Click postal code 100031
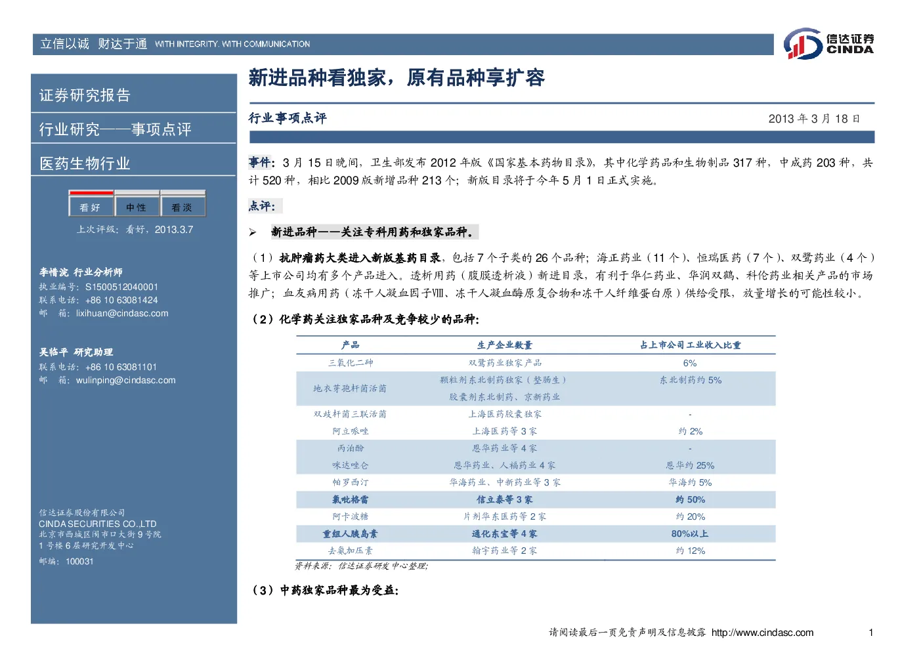This screenshot has width=921, height=651. [x=79, y=561]
